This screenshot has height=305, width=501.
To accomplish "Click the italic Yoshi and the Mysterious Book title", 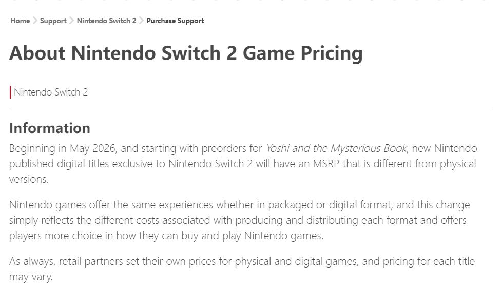I will point(336,148).
